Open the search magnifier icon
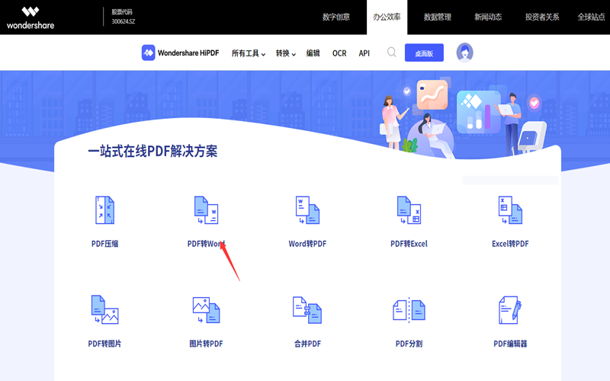Image resolution: width=610 pixels, height=381 pixels. (391, 52)
